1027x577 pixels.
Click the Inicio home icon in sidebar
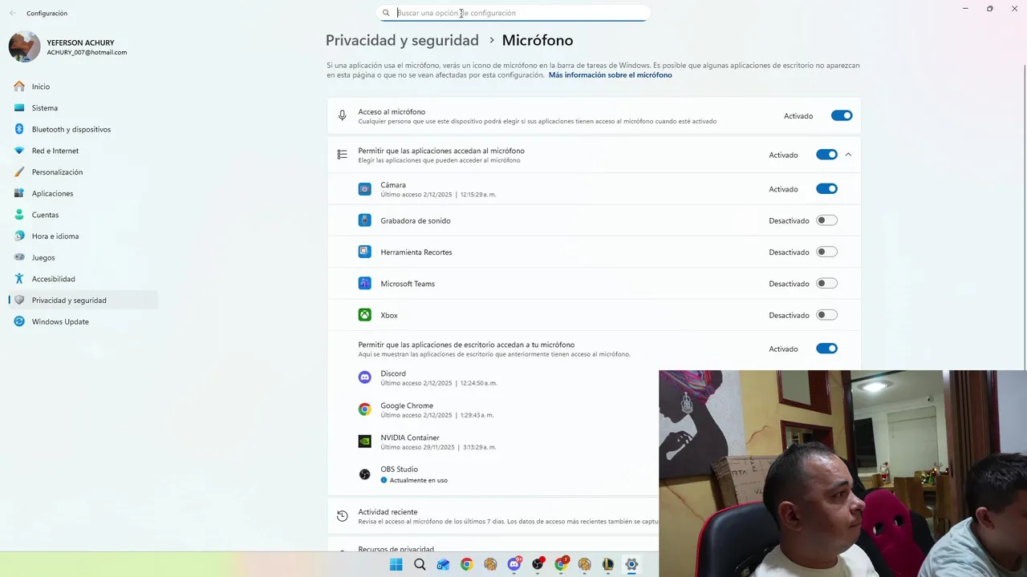19,87
